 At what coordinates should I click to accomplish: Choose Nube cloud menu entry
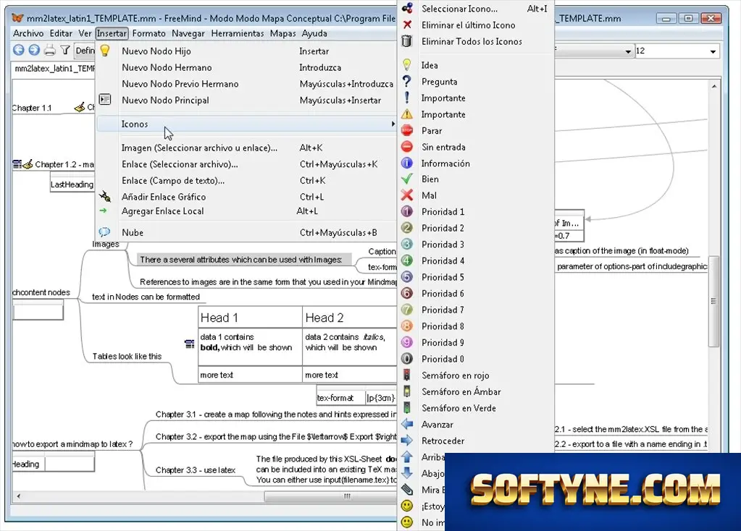point(246,232)
